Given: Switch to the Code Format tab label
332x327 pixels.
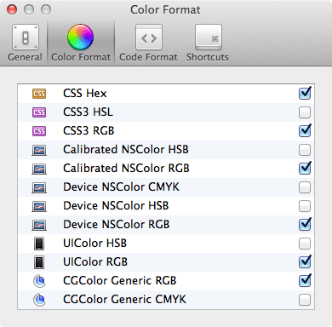Looking at the screenshot, I should [x=148, y=57].
